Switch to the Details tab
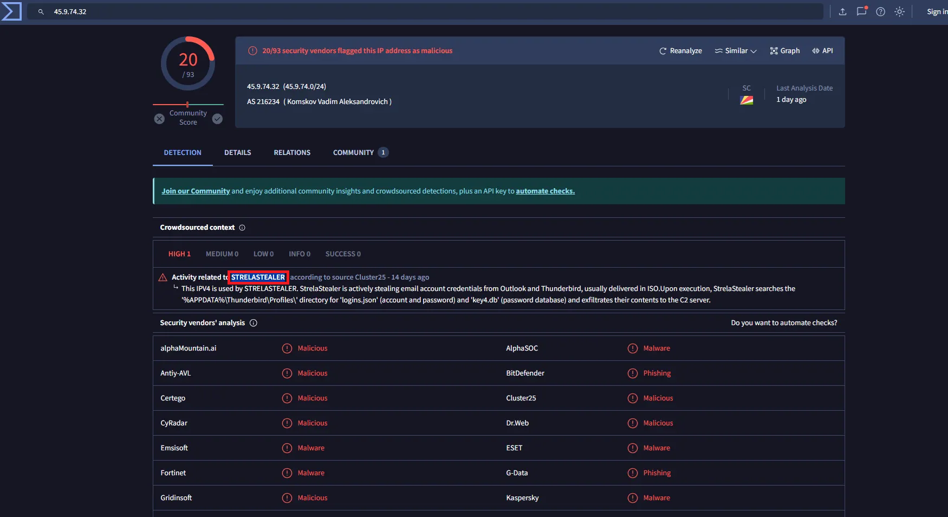Image resolution: width=948 pixels, height=517 pixels. click(237, 153)
